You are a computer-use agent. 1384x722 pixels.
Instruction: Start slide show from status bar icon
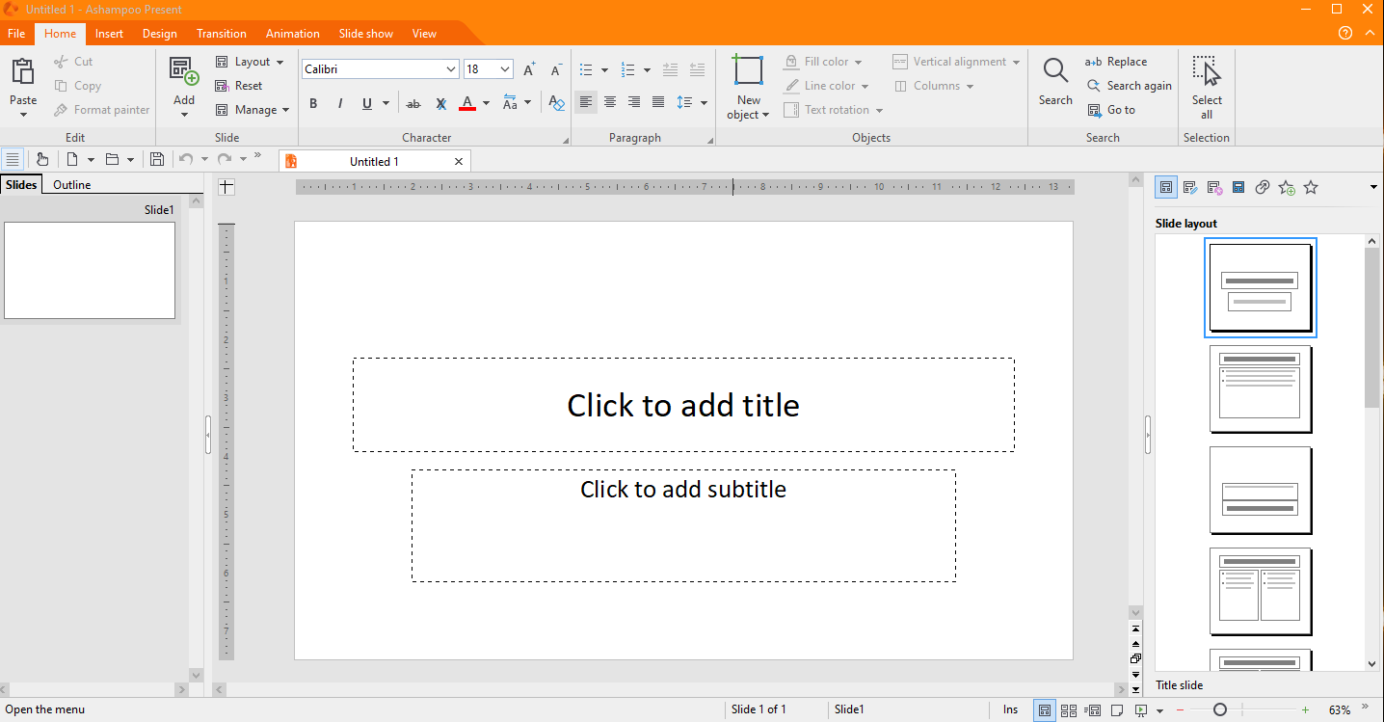[x=1141, y=710]
